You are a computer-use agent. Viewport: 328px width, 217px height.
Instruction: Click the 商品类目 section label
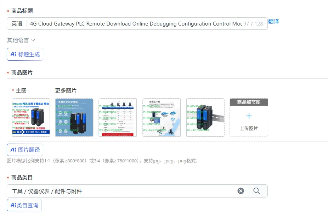[22, 177]
